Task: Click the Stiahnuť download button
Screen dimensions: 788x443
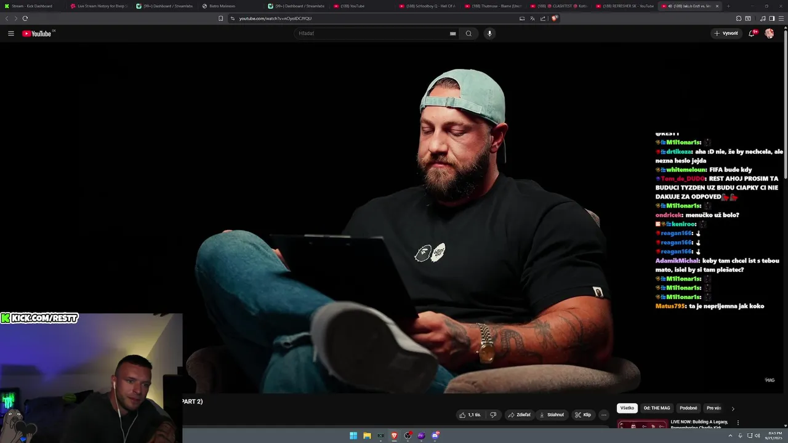Action: (552, 415)
